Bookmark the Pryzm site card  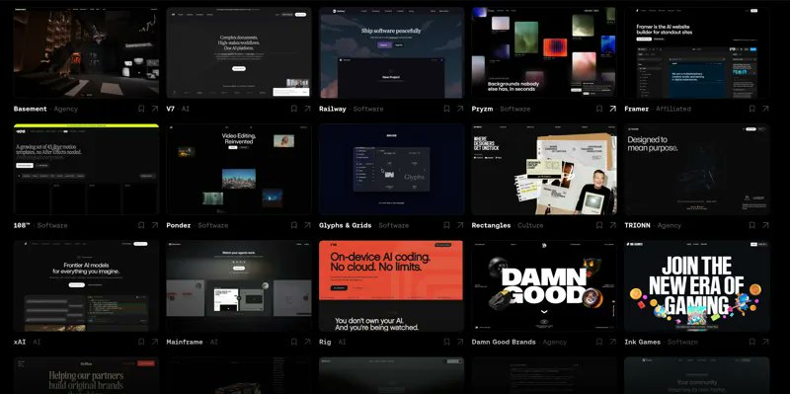point(599,109)
